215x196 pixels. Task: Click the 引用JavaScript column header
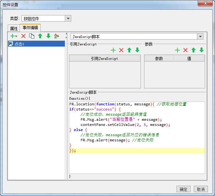[x=105, y=58]
